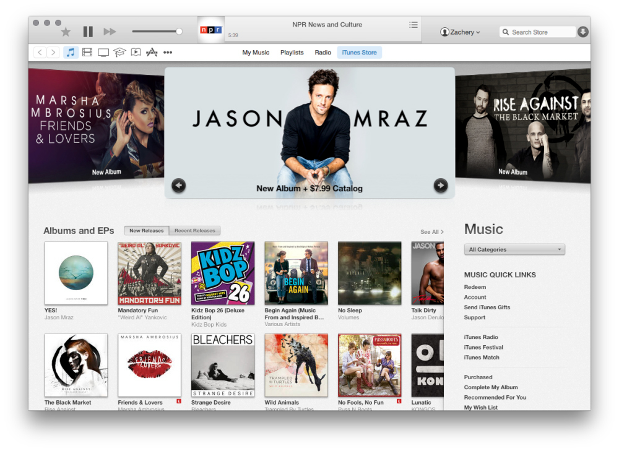Click the NPR News and Culture title

point(327,25)
